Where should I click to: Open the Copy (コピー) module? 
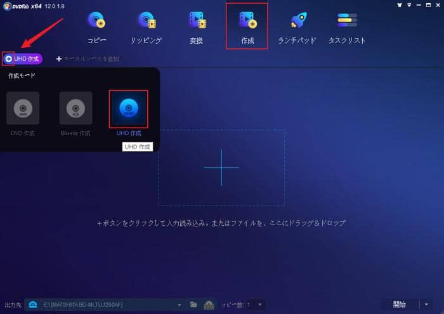[x=96, y=27]
